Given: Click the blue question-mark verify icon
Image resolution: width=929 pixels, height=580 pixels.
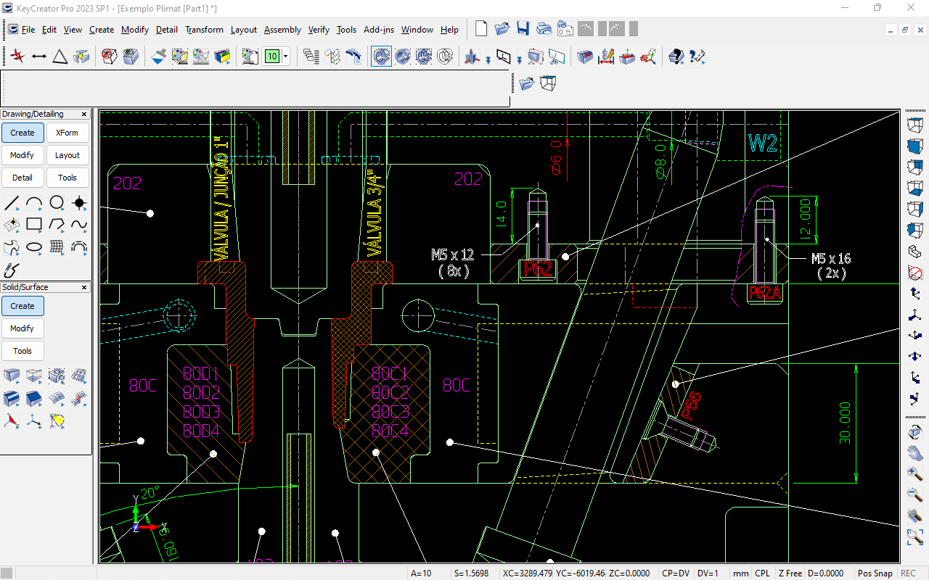Looking at the screenshot, I should [x=697, y=56].
